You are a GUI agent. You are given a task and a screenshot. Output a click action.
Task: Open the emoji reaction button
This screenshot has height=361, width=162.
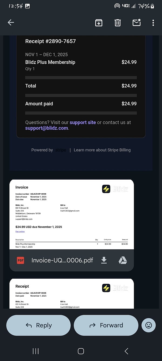tap(148, 325)
